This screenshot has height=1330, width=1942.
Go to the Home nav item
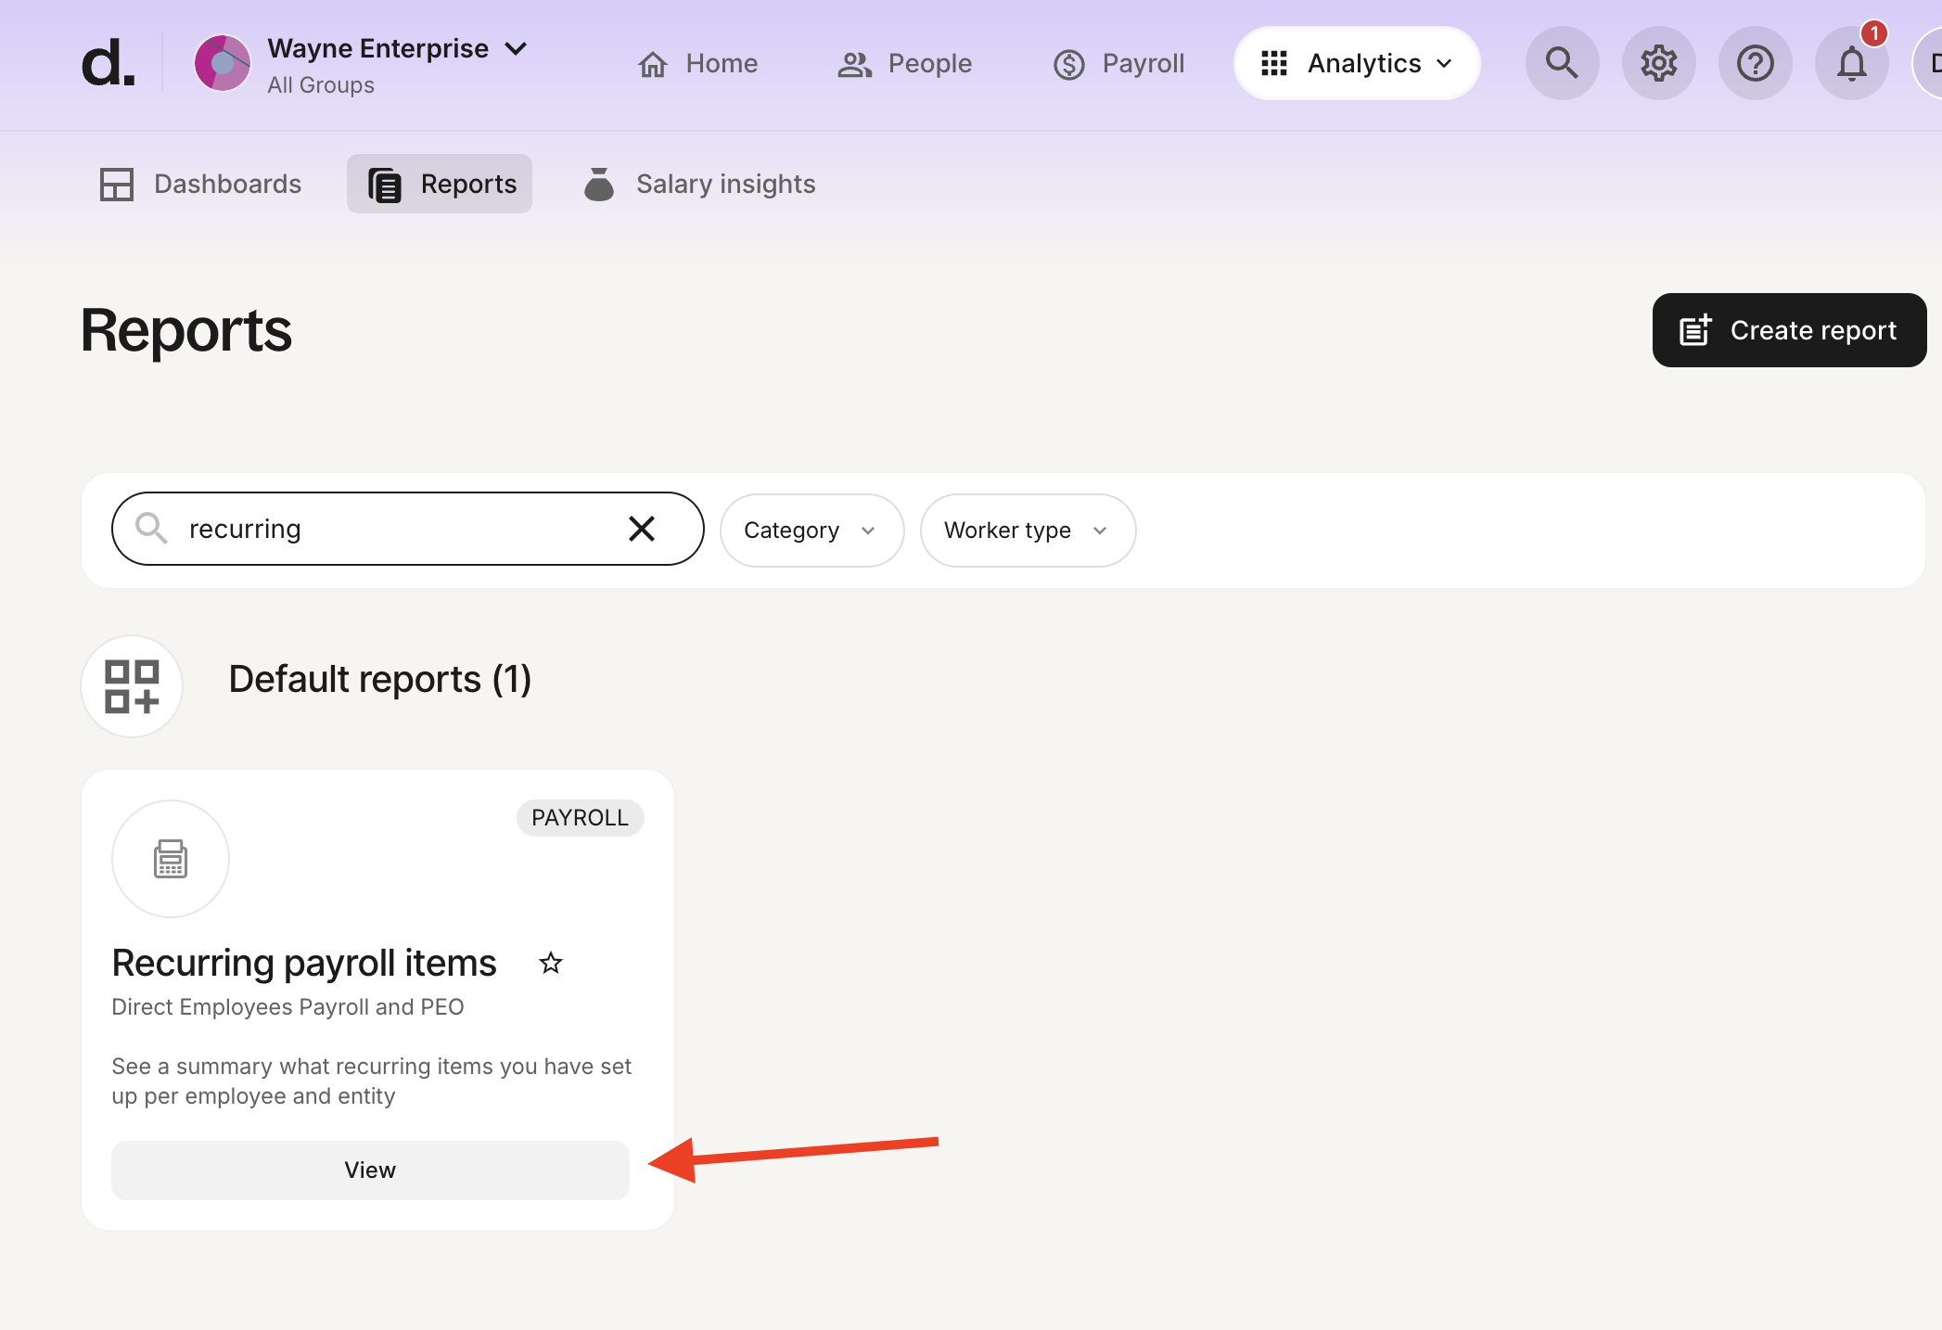tap(697, 63)
